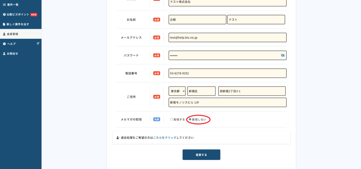Click the user icon beside the 退会処理 notice
The image size is (361, 169).
(118, 138)
